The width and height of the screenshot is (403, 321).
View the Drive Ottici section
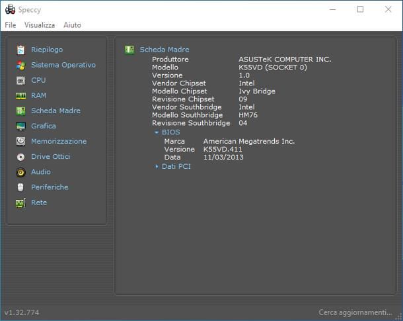tap(50, 156)
